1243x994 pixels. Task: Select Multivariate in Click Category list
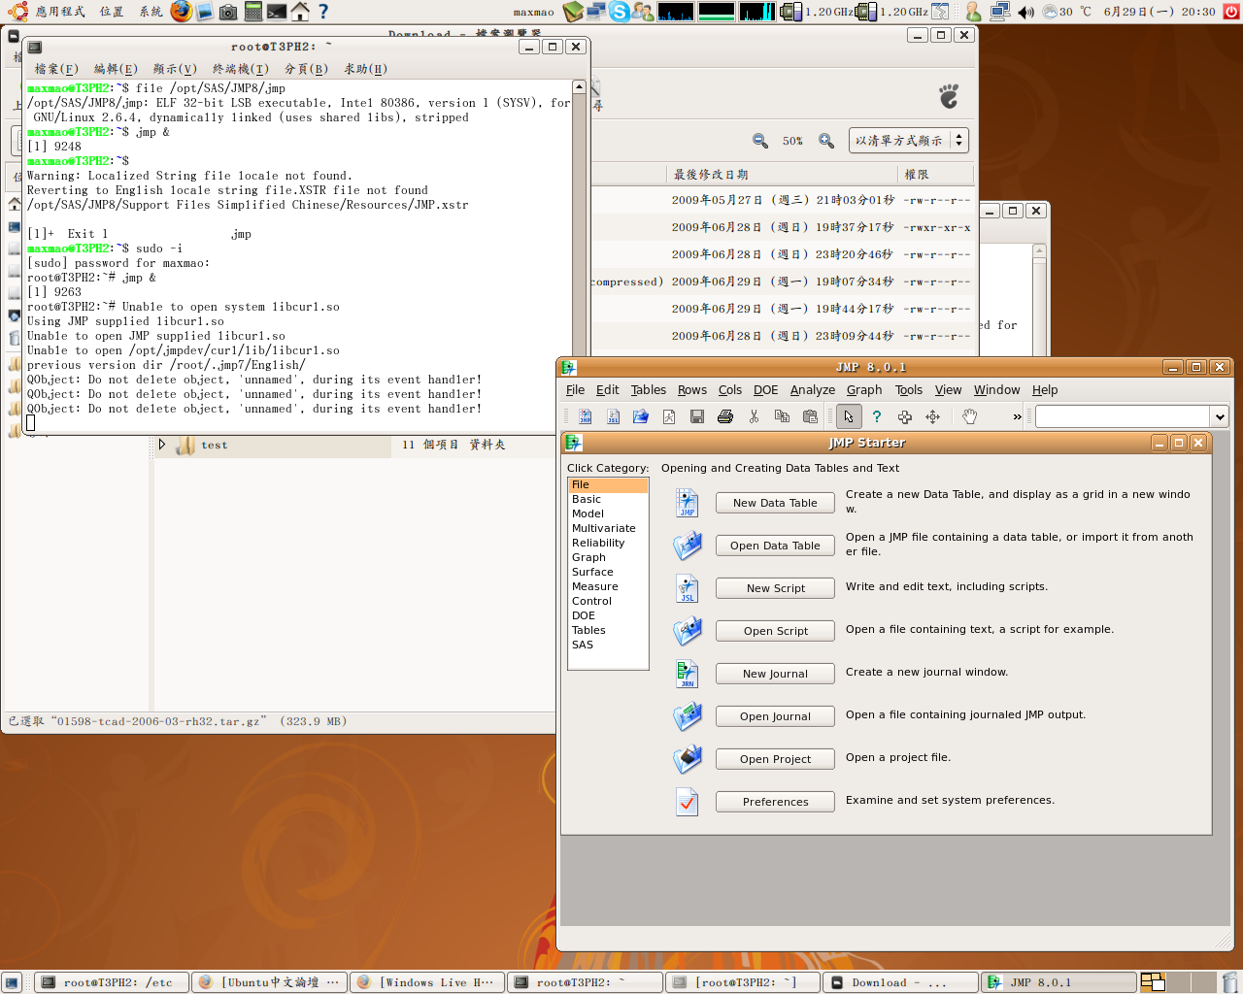(608, 528)
